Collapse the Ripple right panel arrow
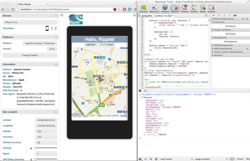 [134, 15]
